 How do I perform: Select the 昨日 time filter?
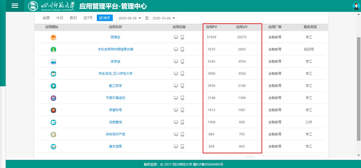click(73, 18)
